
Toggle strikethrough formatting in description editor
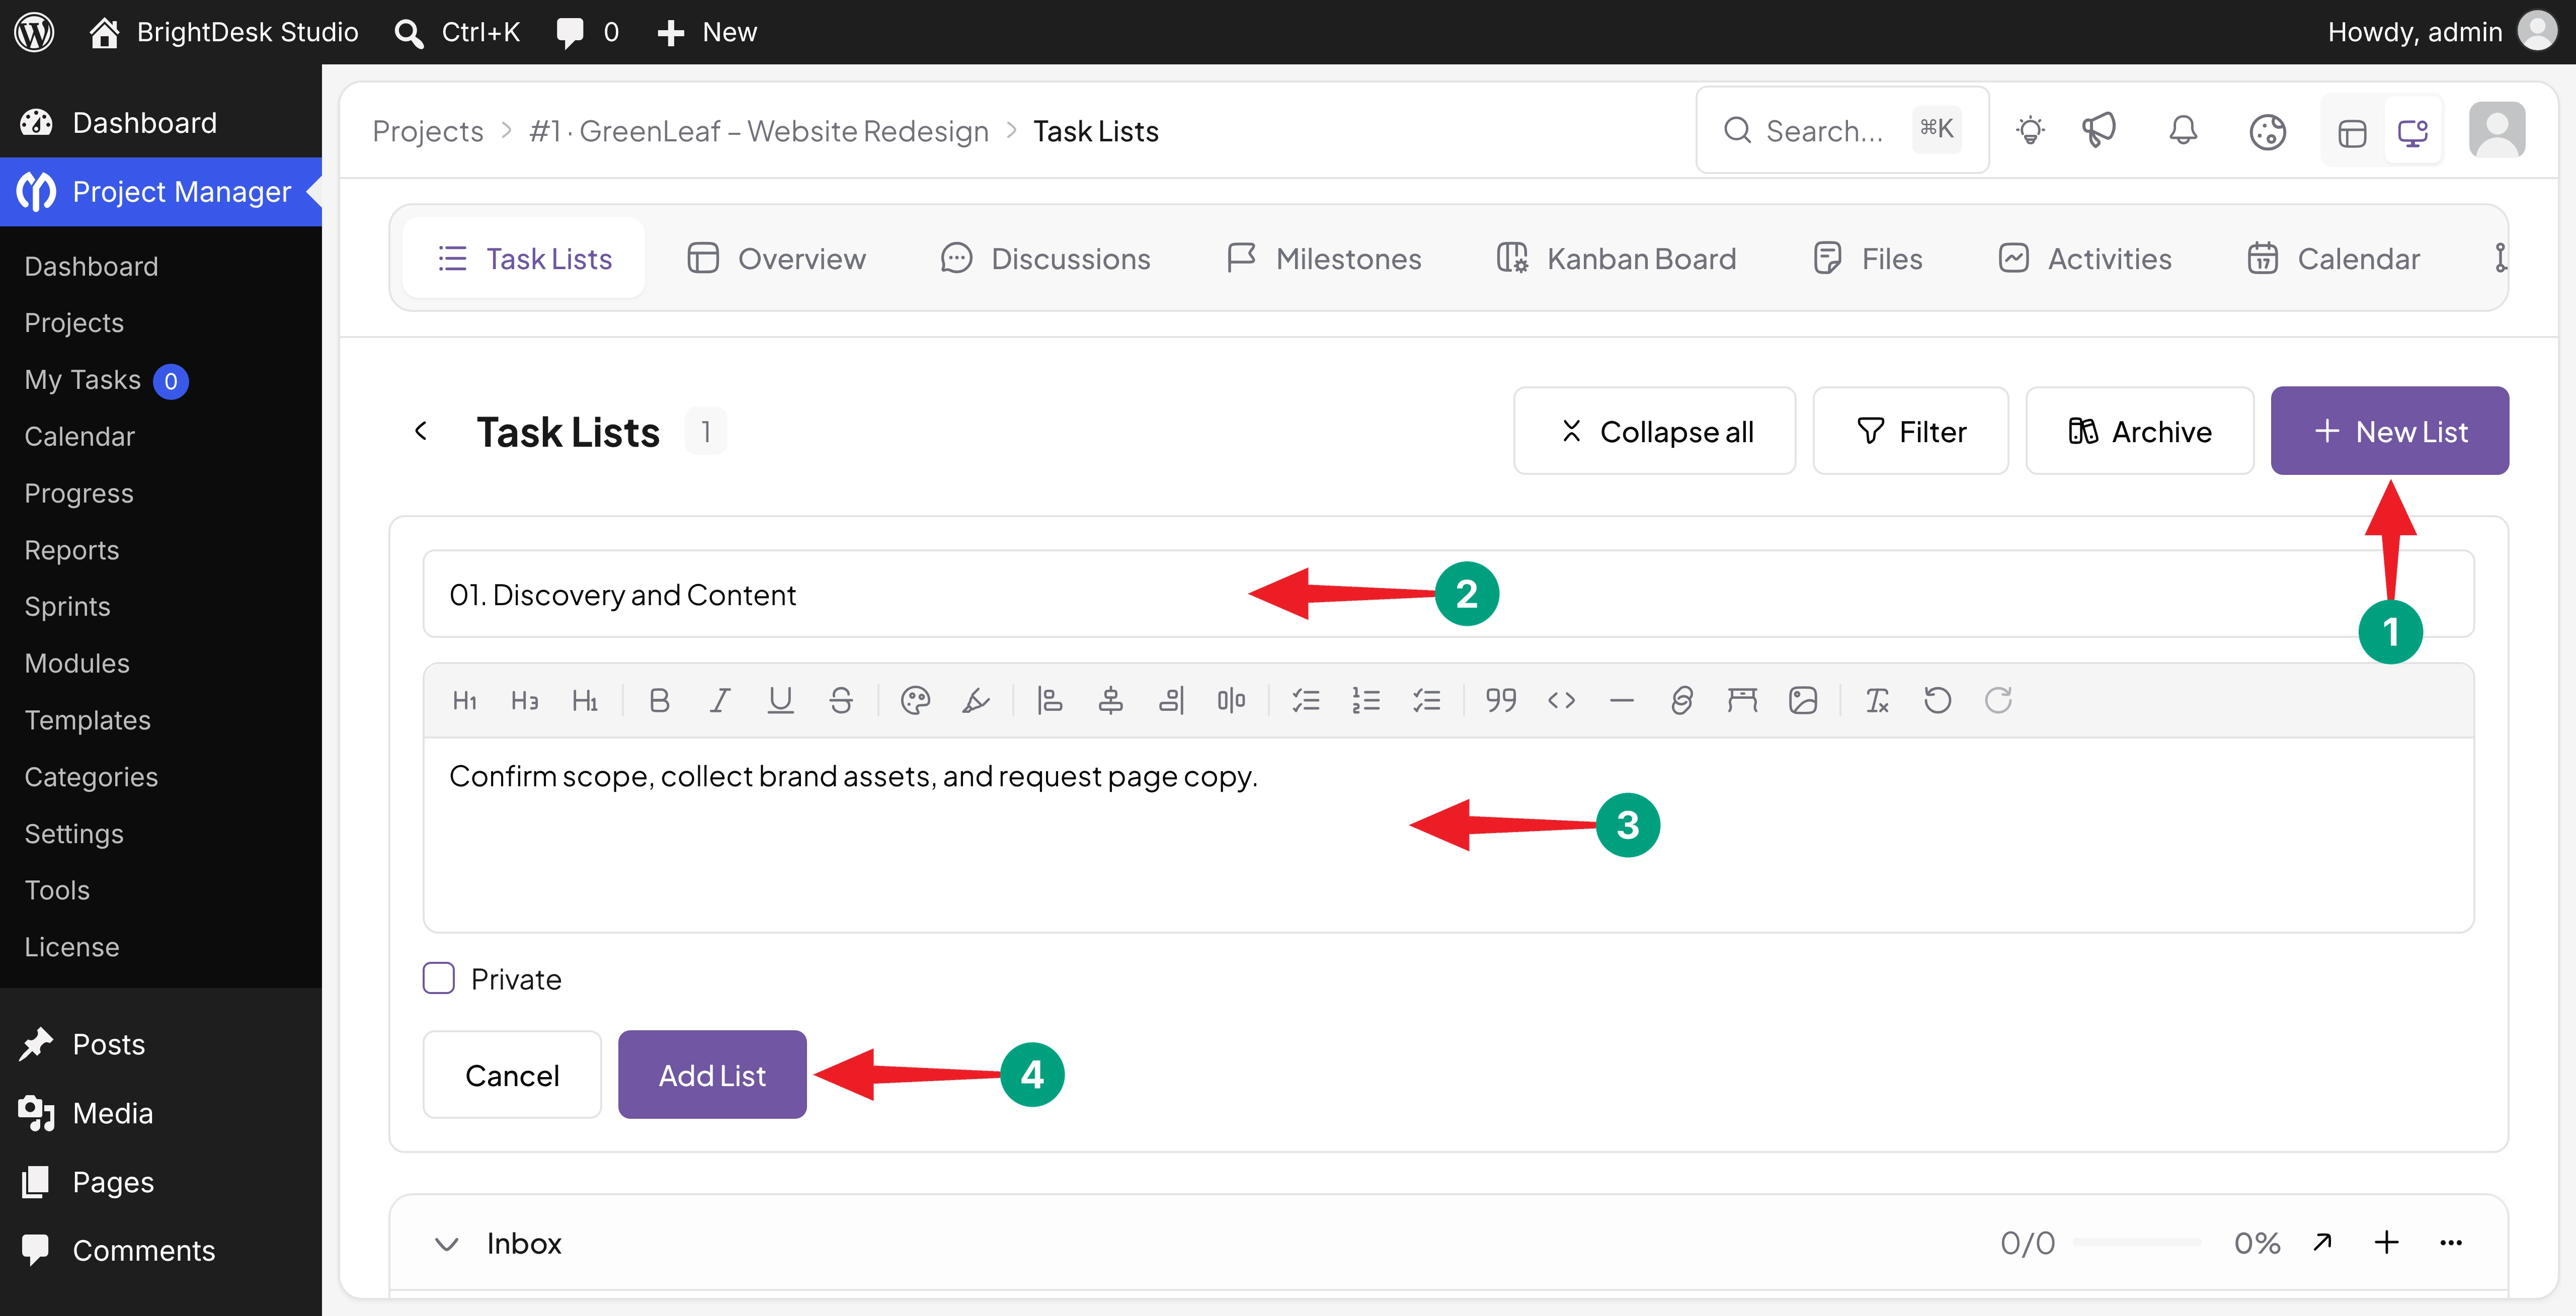pos(841,700)
